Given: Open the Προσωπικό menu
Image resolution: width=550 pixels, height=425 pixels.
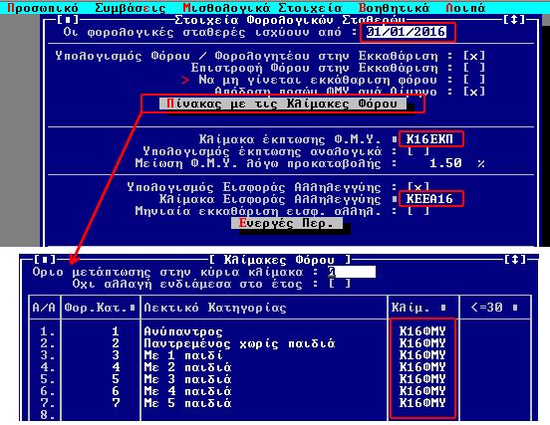Looking at the screenshot, I should 43,8.
